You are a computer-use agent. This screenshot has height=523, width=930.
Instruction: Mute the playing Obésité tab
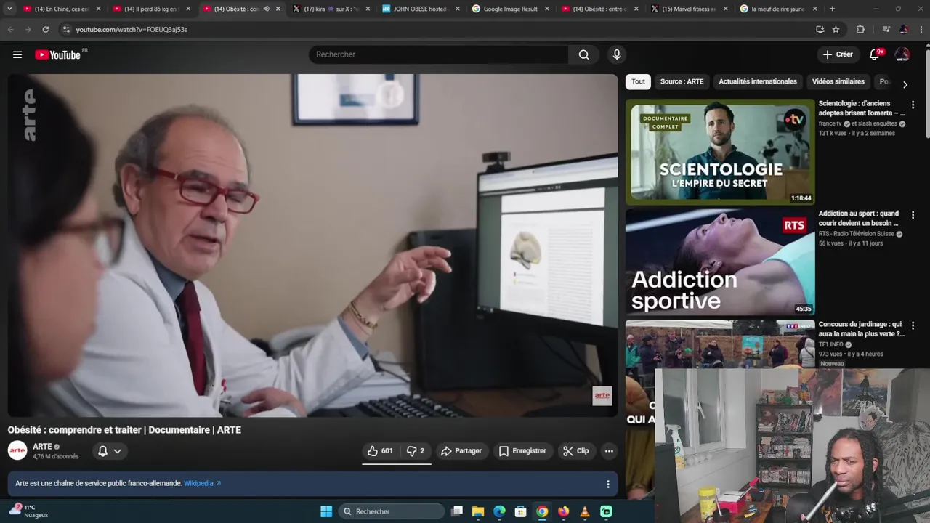(x=266, y=9)
